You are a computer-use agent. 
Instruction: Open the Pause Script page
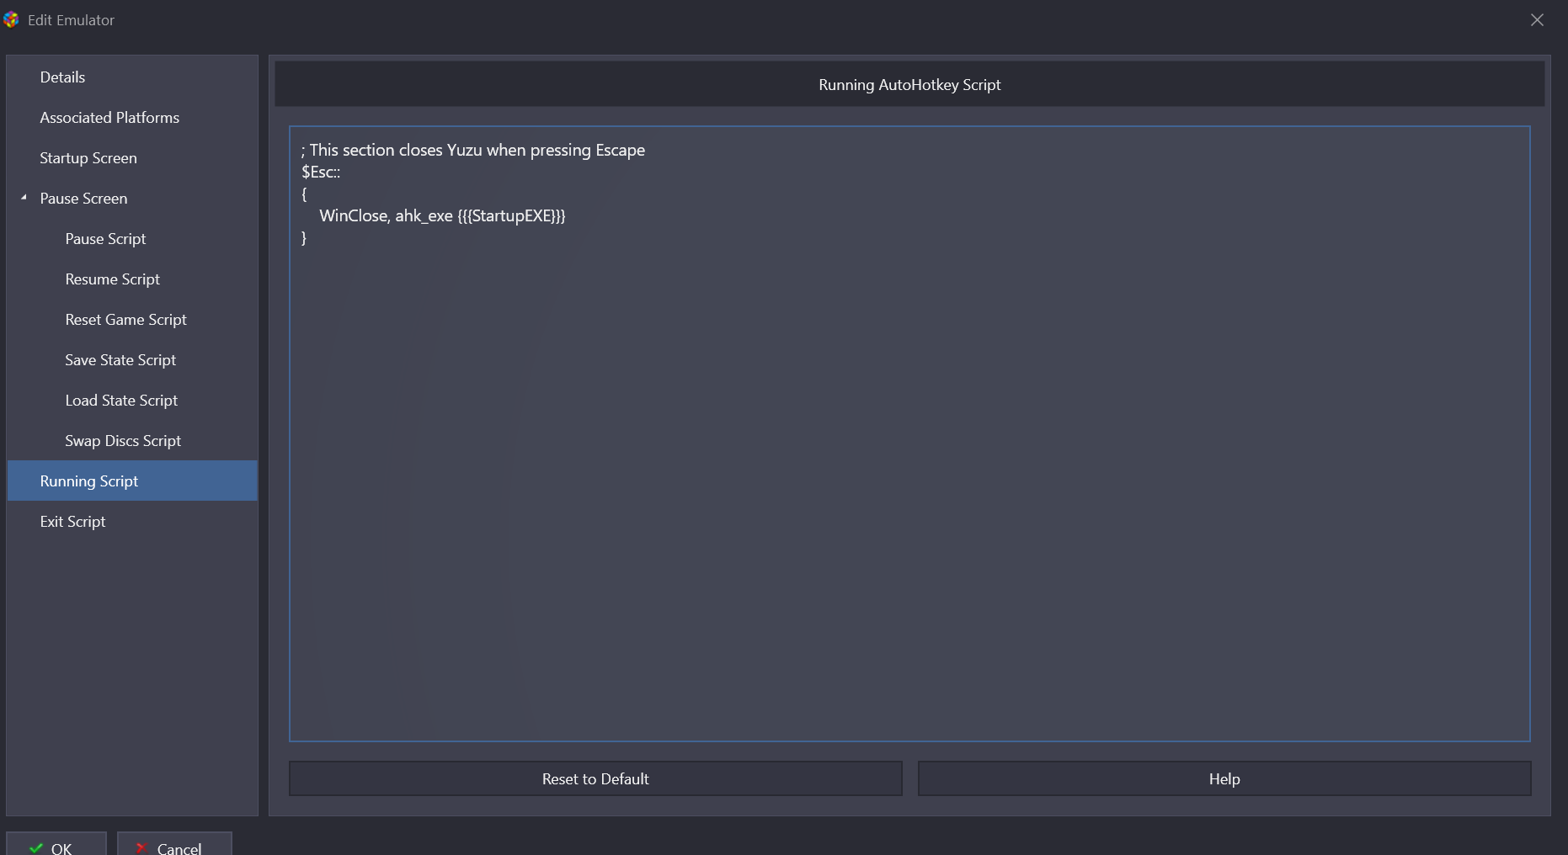click(132, 239)
